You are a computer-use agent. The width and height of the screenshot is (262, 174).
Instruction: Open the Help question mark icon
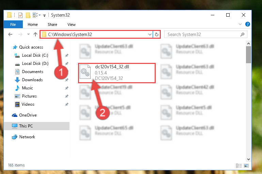tap(247, 24)
